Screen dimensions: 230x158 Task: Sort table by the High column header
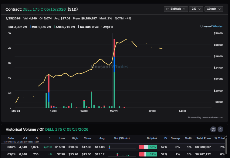coord(75,138)
